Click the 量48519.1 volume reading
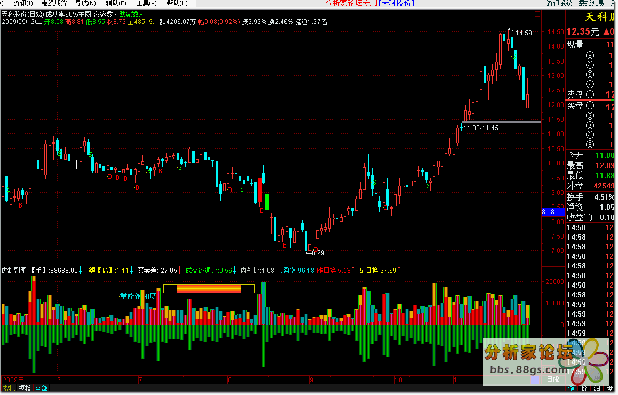Image resolution: width=618 pixels, height=395 pixels. [142, 22]
